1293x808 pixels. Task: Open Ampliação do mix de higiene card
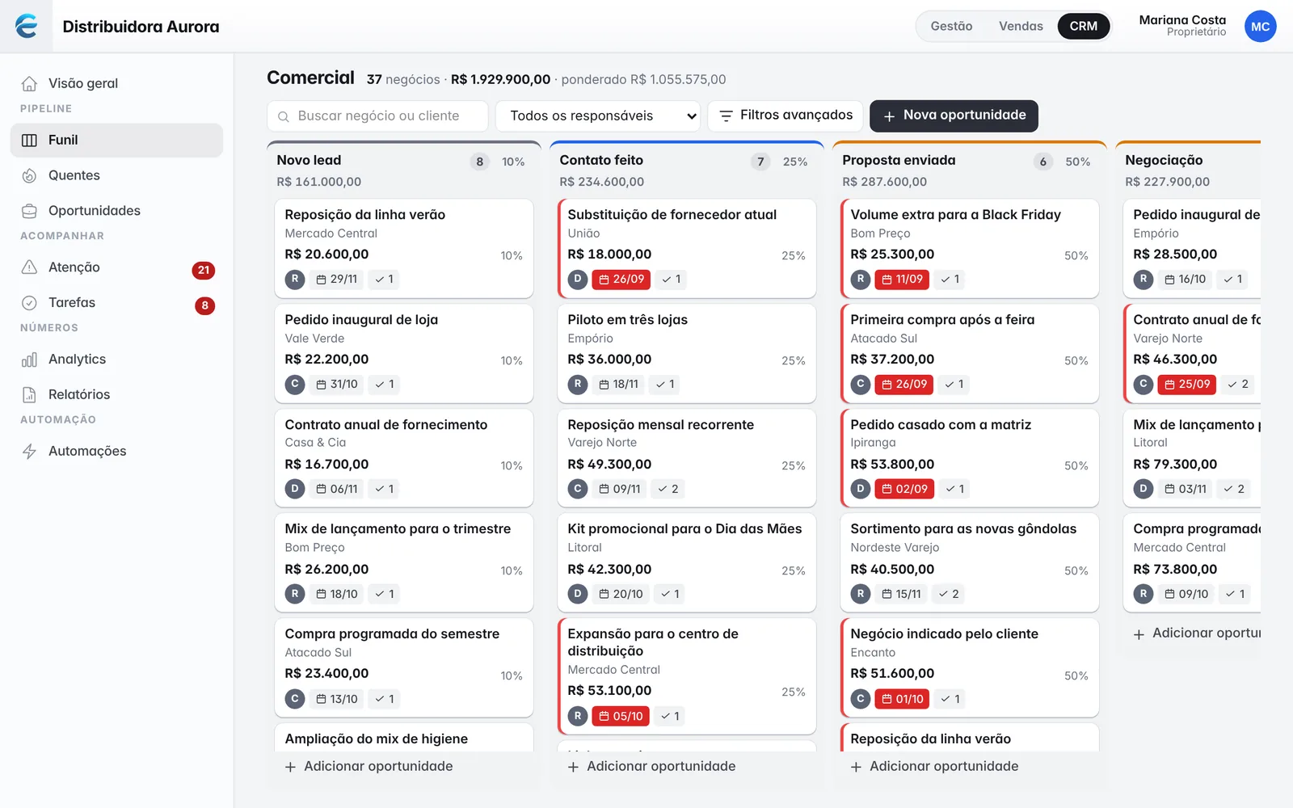point(404,739)
